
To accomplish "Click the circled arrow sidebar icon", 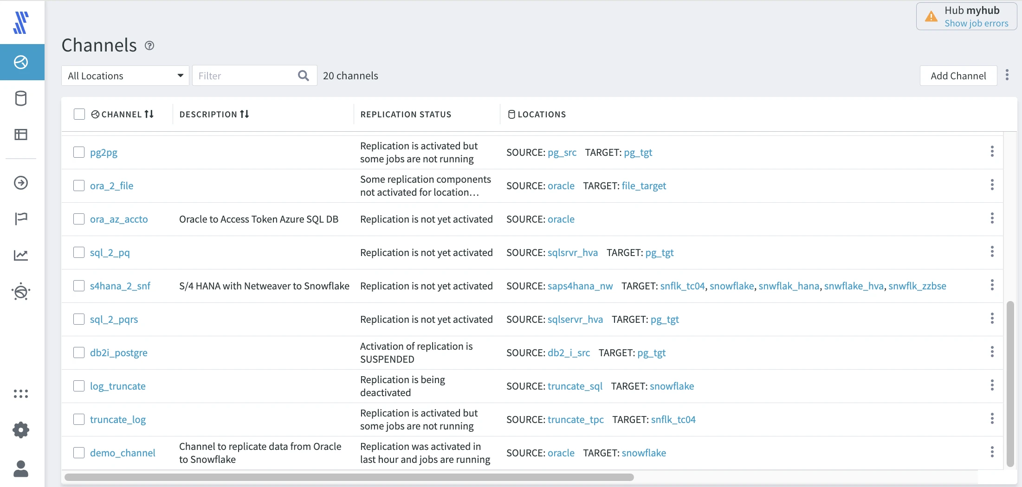I will click(x=21, y=183).
